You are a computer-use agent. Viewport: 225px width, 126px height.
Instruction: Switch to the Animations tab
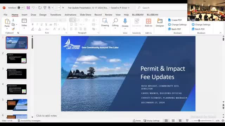point(70,15)
